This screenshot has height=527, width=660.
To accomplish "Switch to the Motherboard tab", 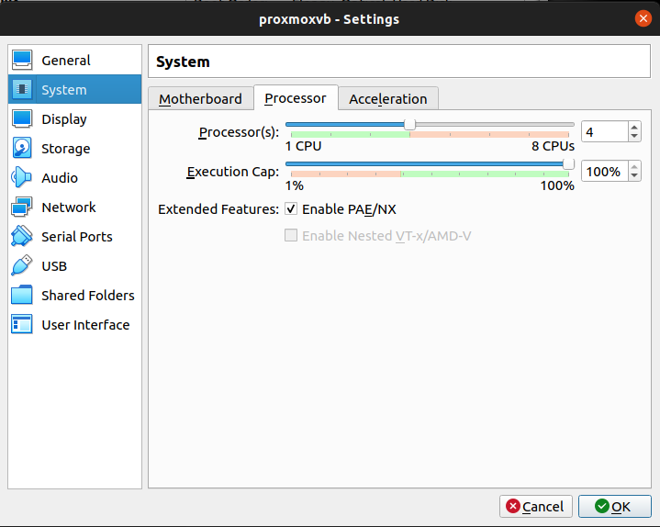I will tap(200, 99).
